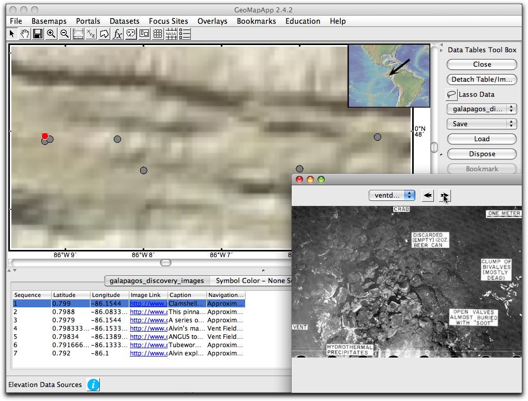Open the profile/digitizing fx tool
The height and width of the screenshot is (401, 528).
click(117, 33)
